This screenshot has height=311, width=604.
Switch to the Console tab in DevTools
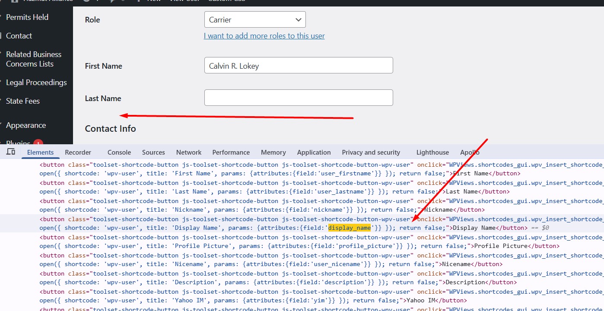119,152
